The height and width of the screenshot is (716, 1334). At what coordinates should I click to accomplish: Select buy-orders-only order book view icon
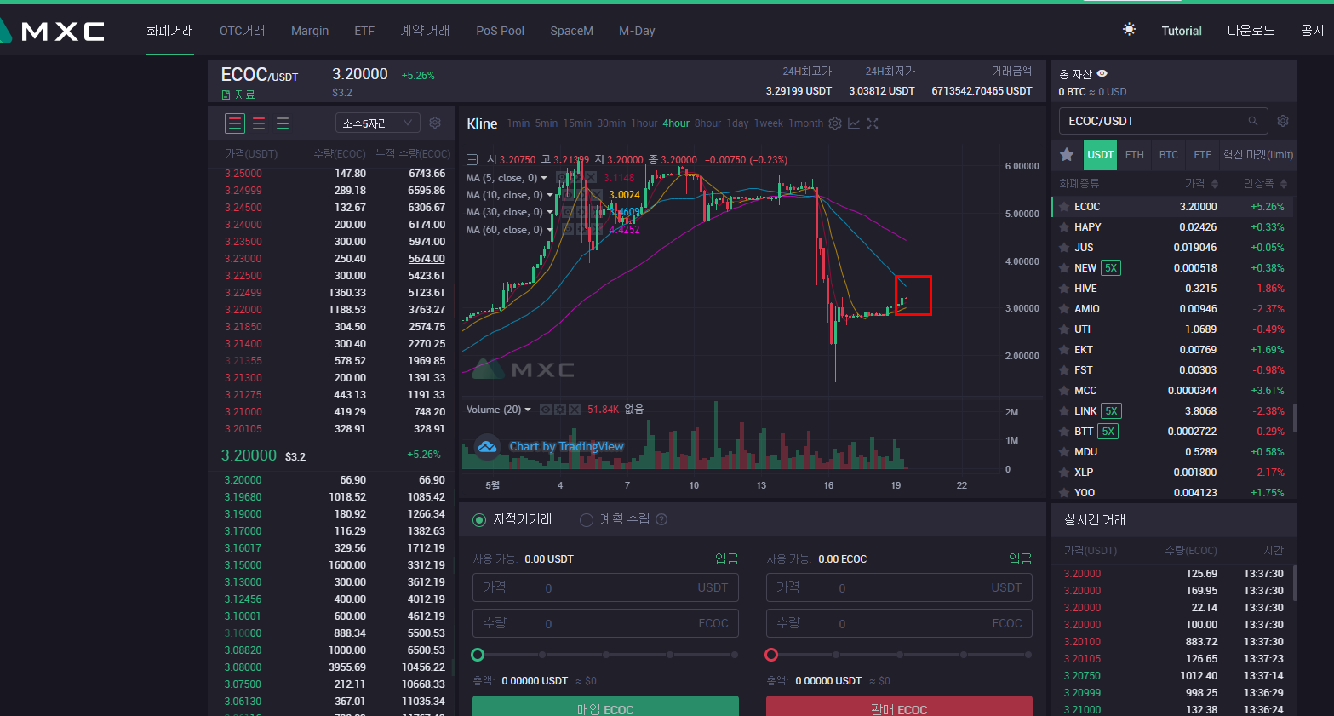(x=283, y=123)
